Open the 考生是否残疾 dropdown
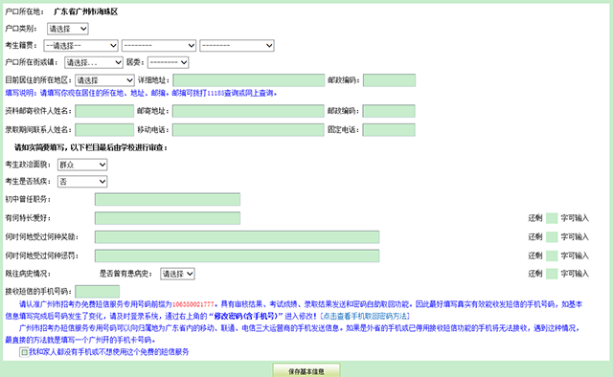The image size is (613, 377). pyautogui.click(x=82, y=182)
